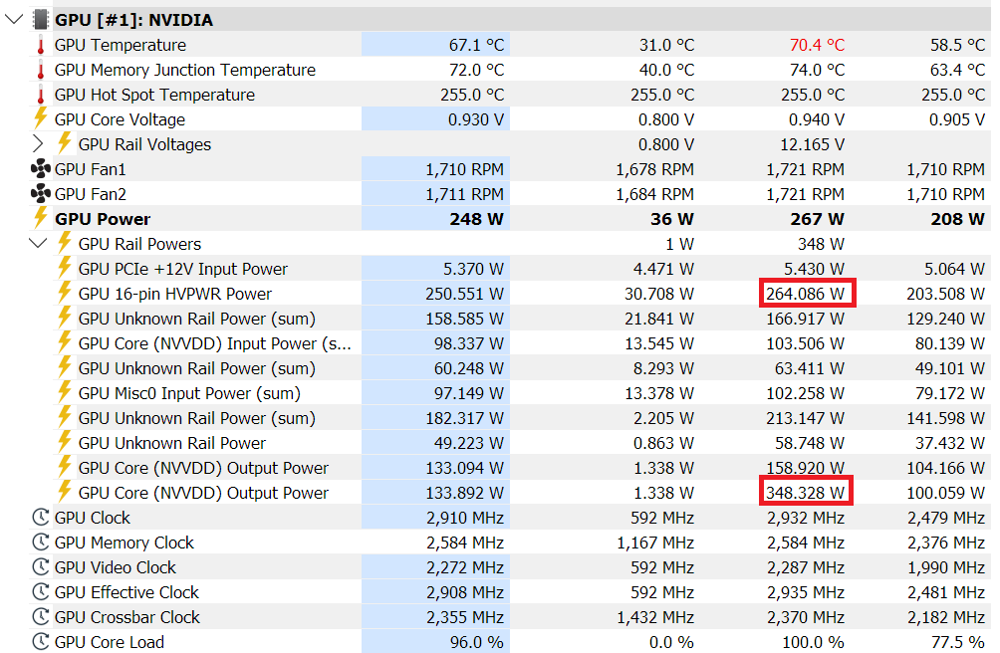1000x653 pixels.
Task: Click the lightning icon beside GPU Rail Voltages
Action: pos(64,142)
